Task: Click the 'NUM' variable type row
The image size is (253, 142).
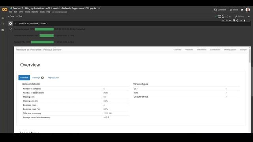Action: [x=187, y=93]
